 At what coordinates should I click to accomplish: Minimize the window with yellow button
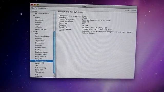[35, 5]
